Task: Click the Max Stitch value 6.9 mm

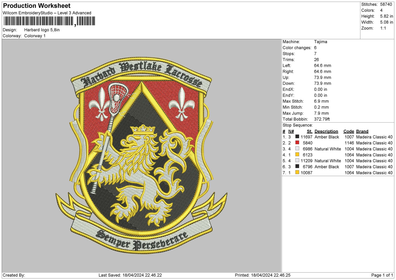Action: [x=321, y=101]
